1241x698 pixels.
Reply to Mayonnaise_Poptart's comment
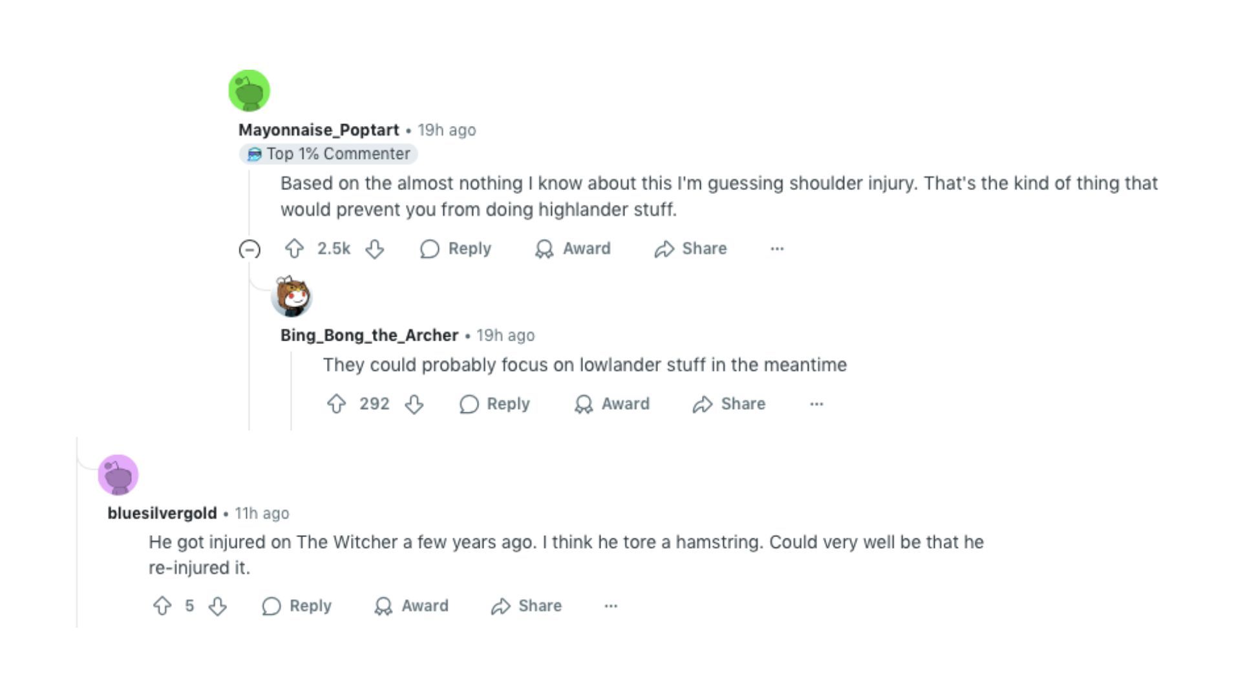coord(456,249)
